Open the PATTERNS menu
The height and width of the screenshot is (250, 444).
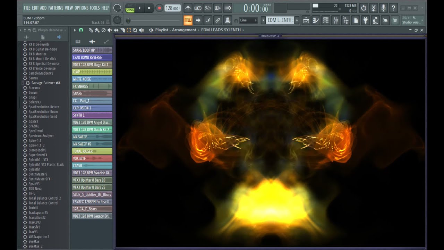coord(55,8)
